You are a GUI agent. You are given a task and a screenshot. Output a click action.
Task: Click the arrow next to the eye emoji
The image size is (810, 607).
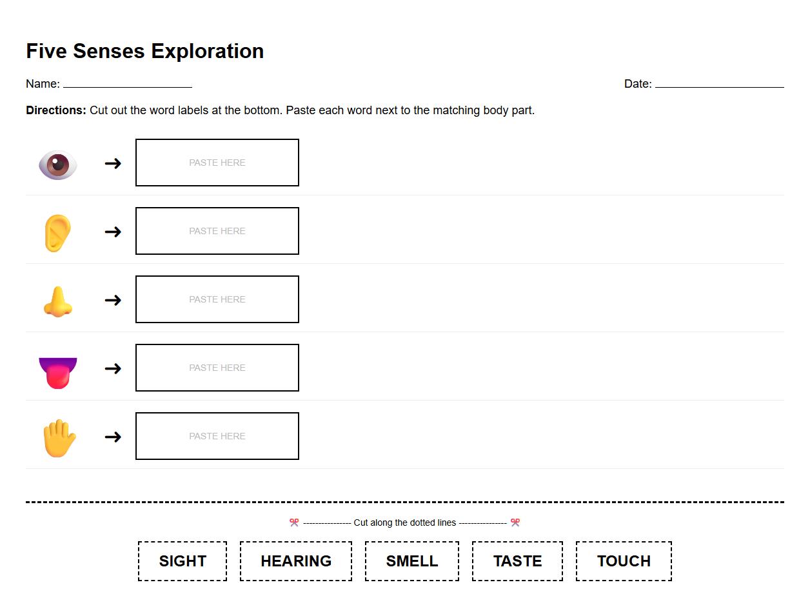pos(113,163)
